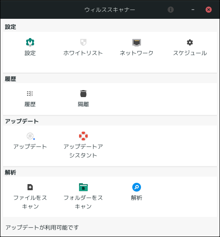
Task: Open the ネットワーク ethernet port icon
Action: click(x=137, y=42)
